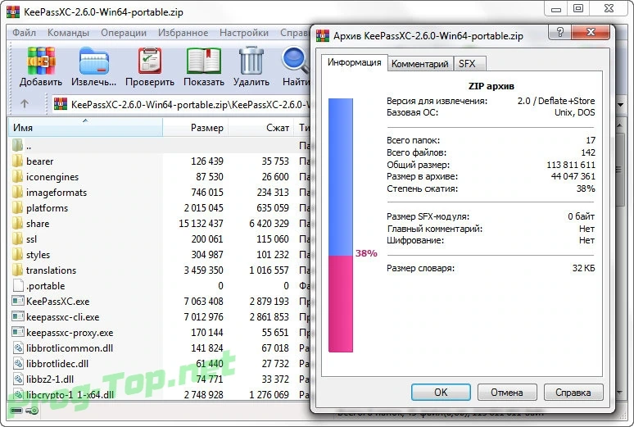
Task: Select the libbrotlidec.dll file icon
Action: pyautogui.click(x=18, y=363)
